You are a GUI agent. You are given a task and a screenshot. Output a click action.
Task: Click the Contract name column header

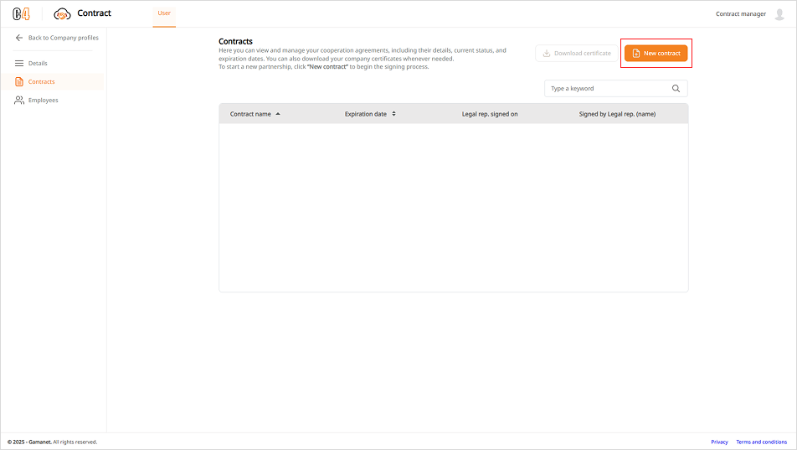[x=250, y=114]
